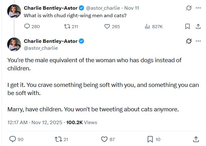Like the top tweet with 265 likes
Viewport: 206px width, 146px height.
coord(107,27)
